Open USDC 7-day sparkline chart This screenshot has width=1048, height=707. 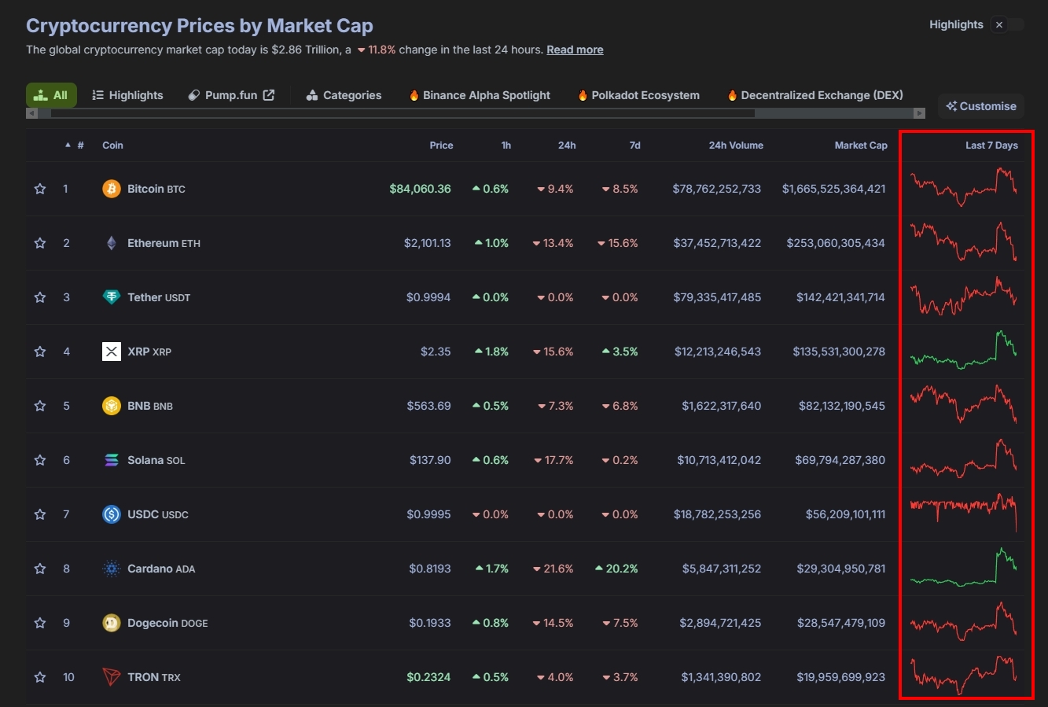pyautogui.click(x=963, y=513)
